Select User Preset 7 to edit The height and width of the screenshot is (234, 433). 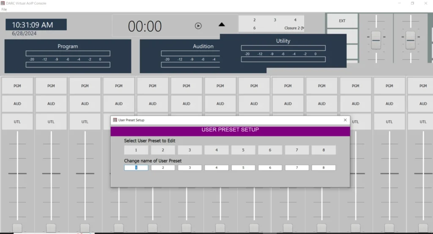pyautogui.click(x=296, y=150)
